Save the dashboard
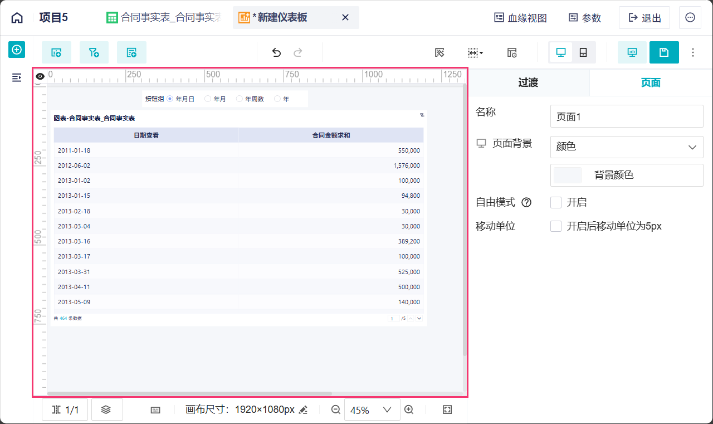 [x=664, y=52]
